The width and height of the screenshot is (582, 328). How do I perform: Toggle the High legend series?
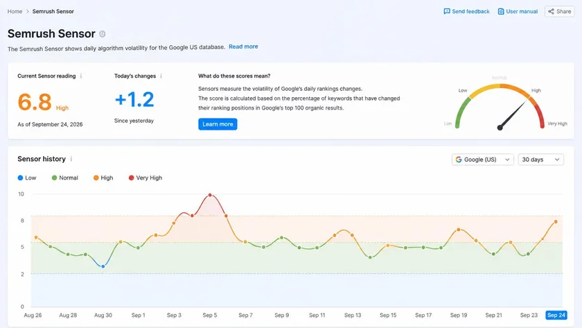(x=103, y=178)
